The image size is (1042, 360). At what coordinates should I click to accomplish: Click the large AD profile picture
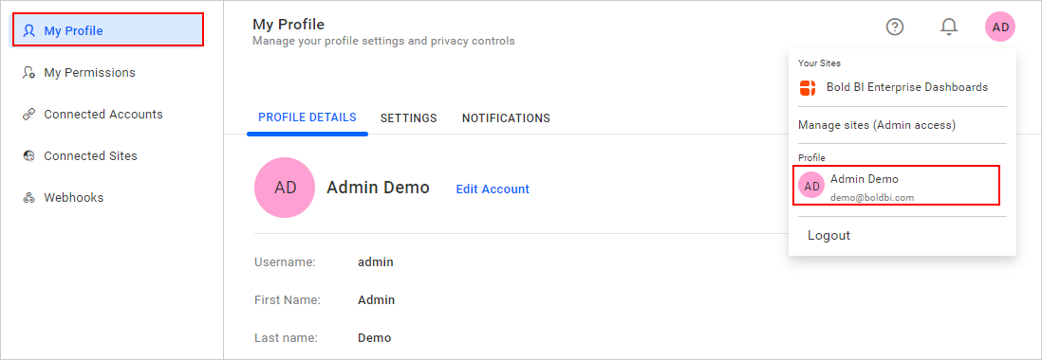click(285, 188)
